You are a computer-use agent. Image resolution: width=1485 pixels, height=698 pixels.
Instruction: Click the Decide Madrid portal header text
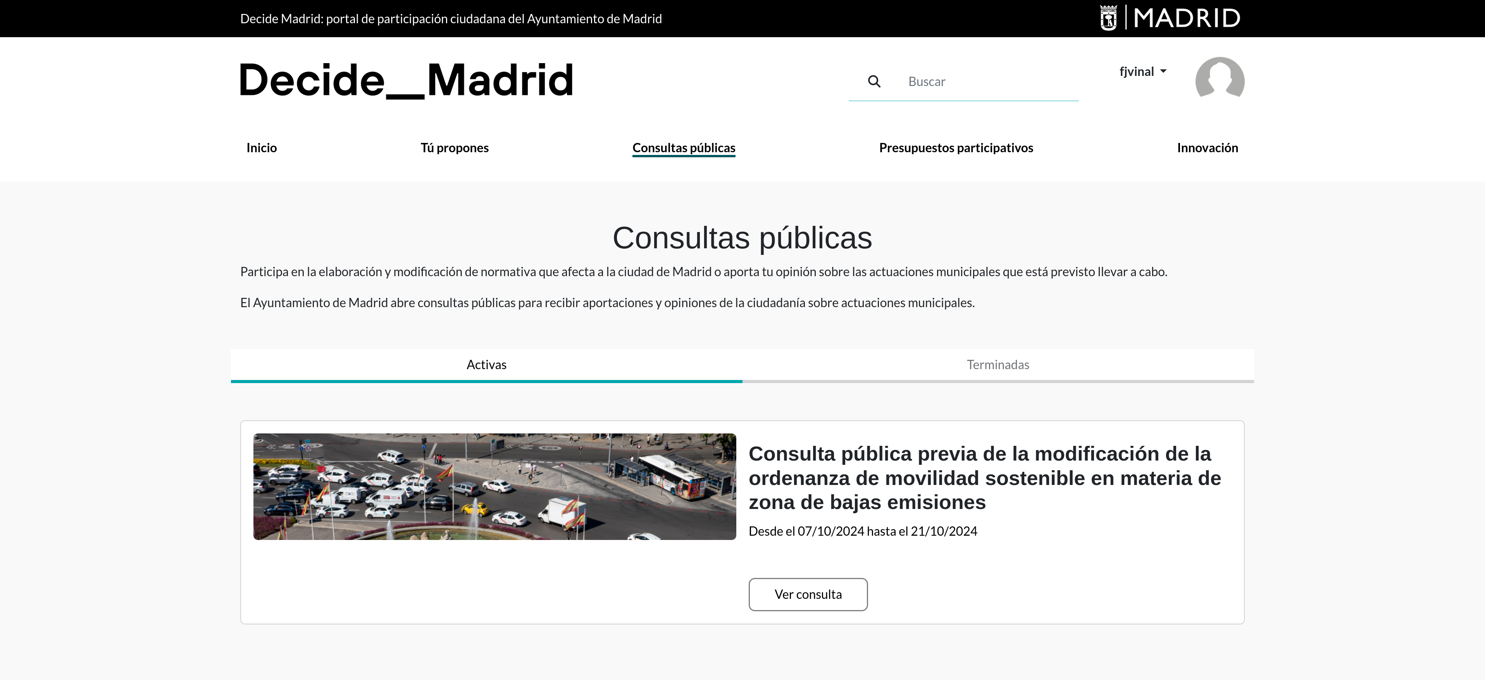coord(451,19)
